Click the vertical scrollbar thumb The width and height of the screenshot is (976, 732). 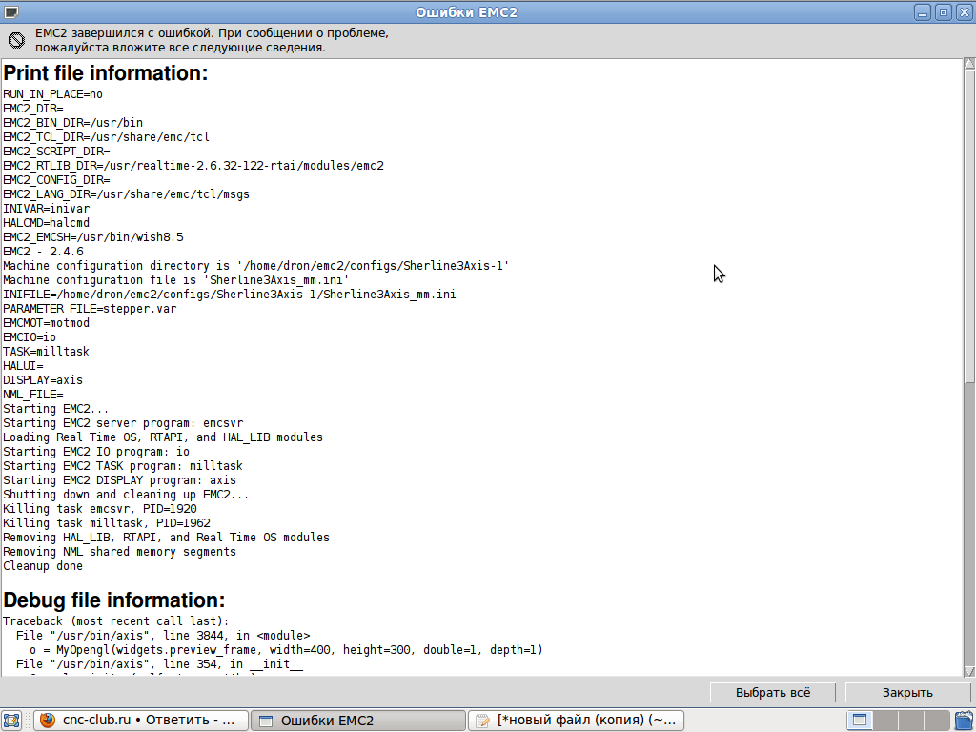click(x=969, y=226)
